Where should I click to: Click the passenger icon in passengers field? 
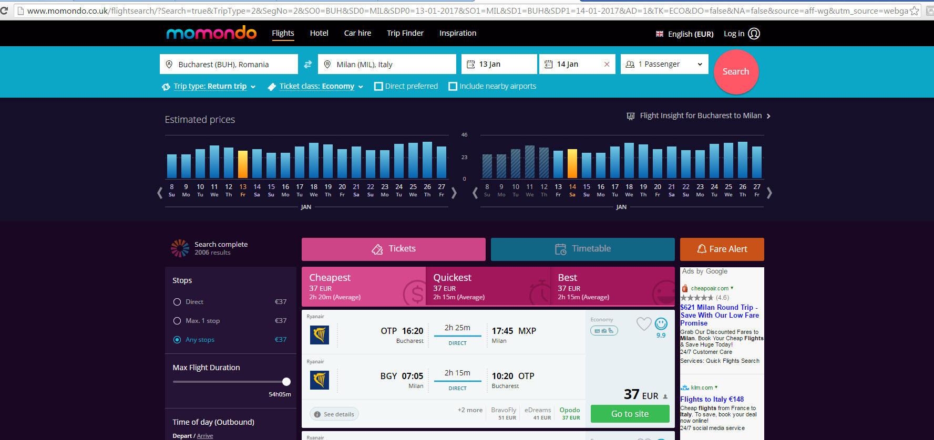630,64
